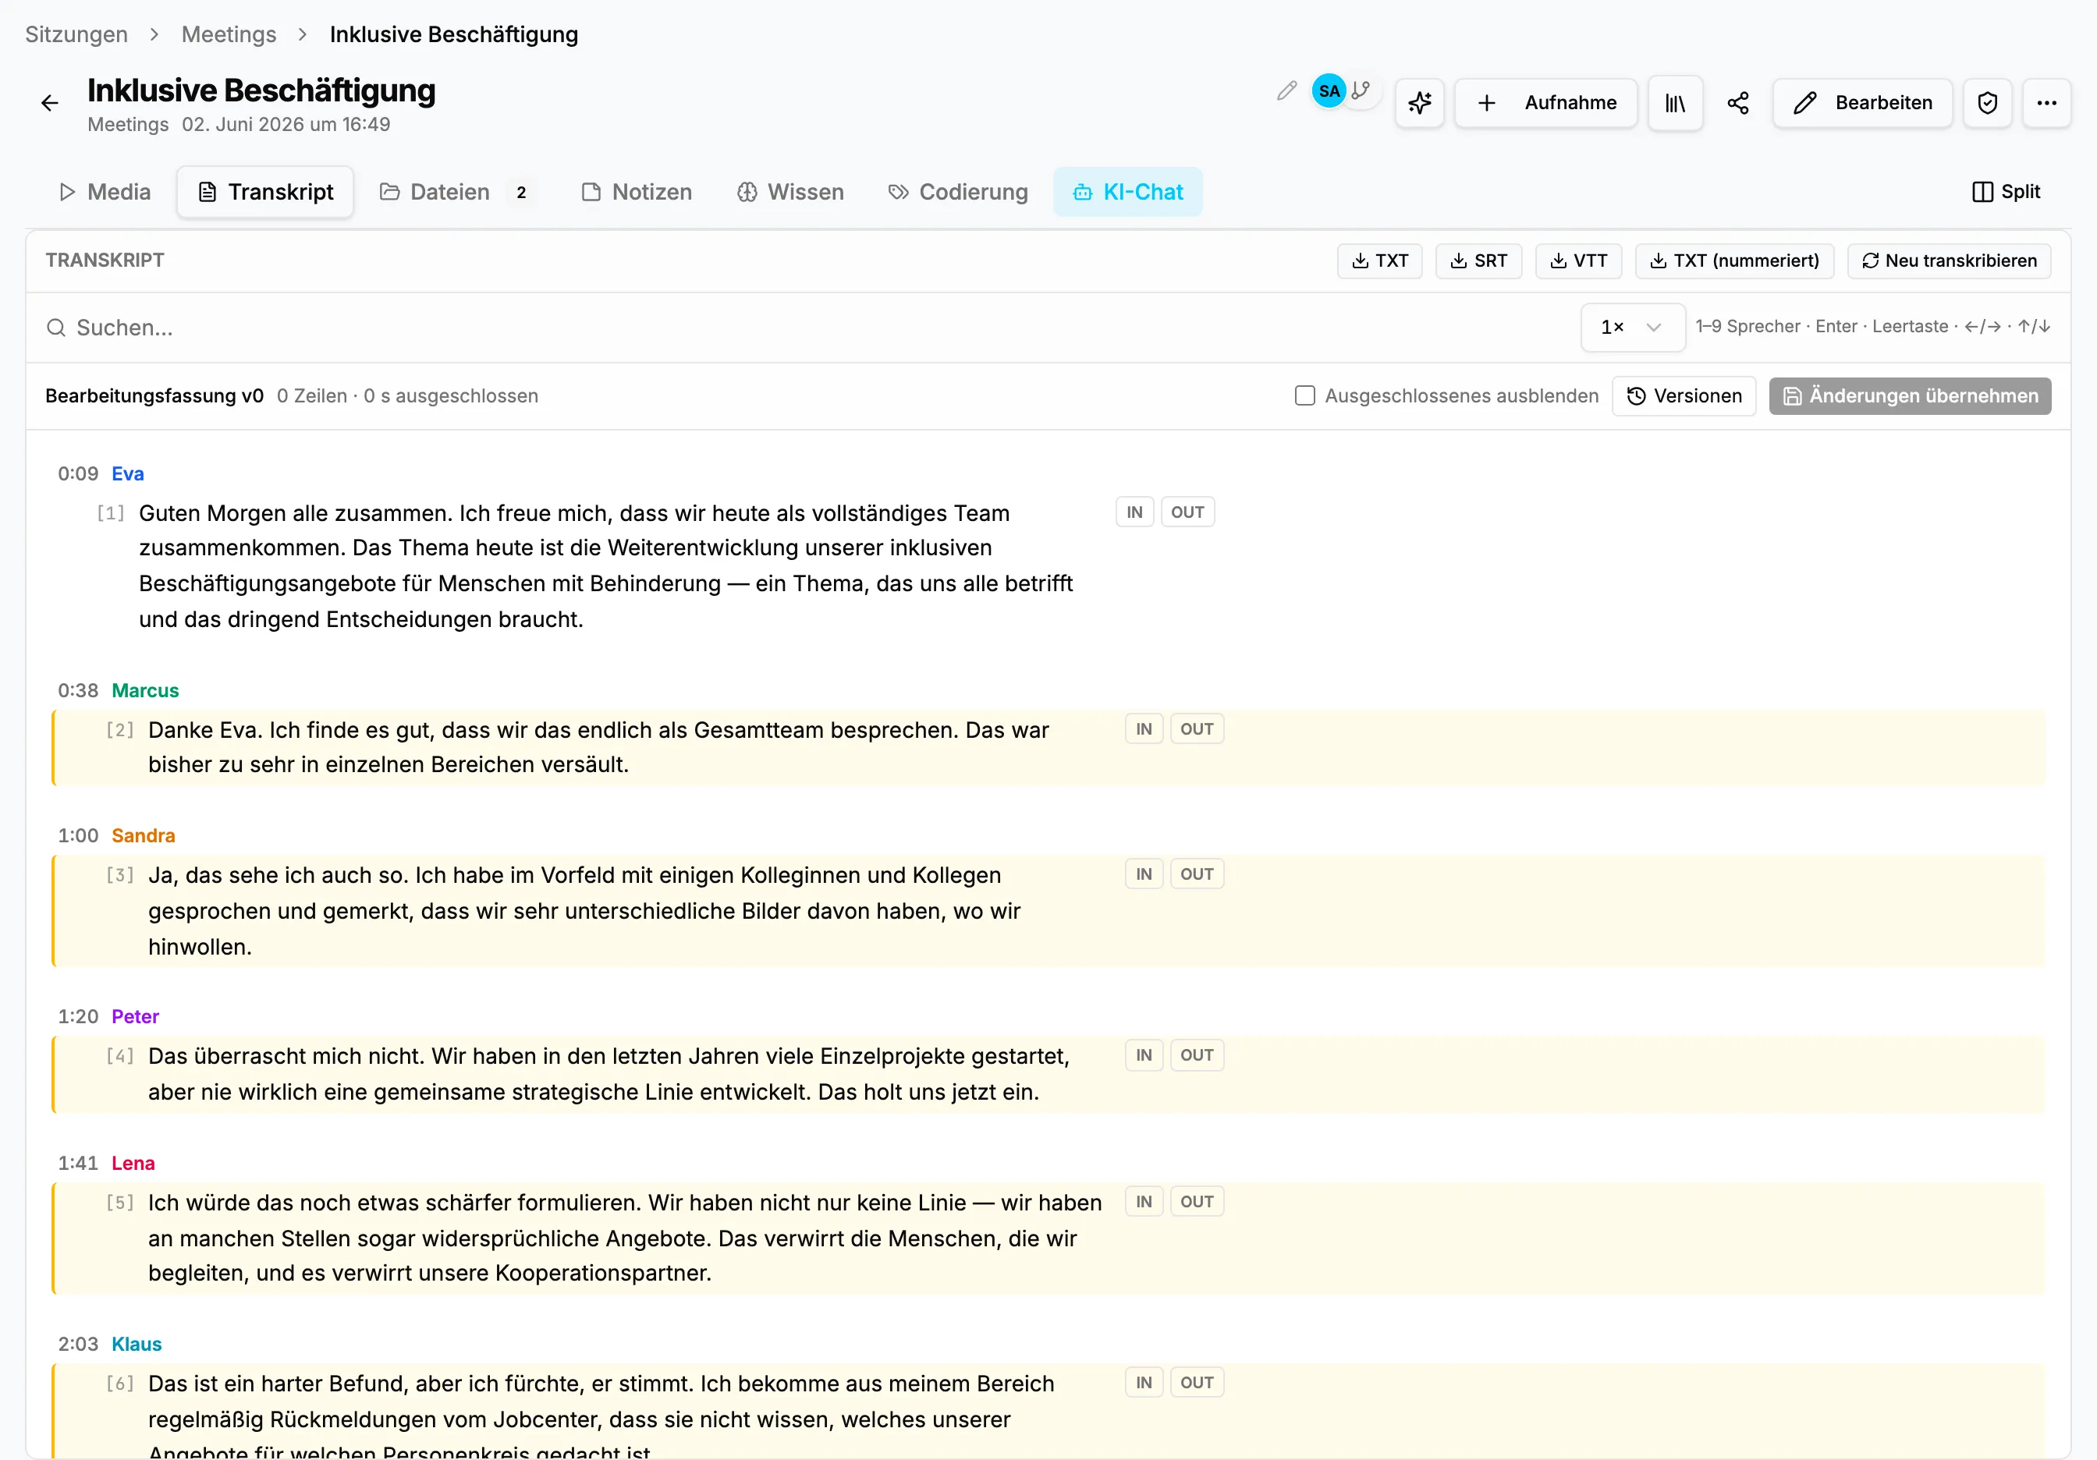This screenshot has width=2097, height=1460.
Task: Set OUT marker on Sandra's line 3
Action: [1197, 874]
